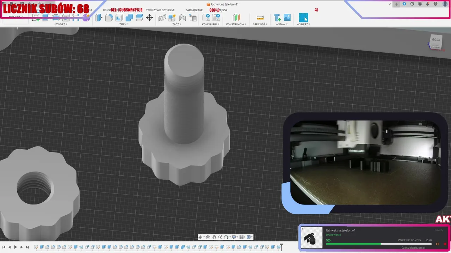
Task: Expand the UTWÓRZ dropdown
Action: (x=61, y=24)
